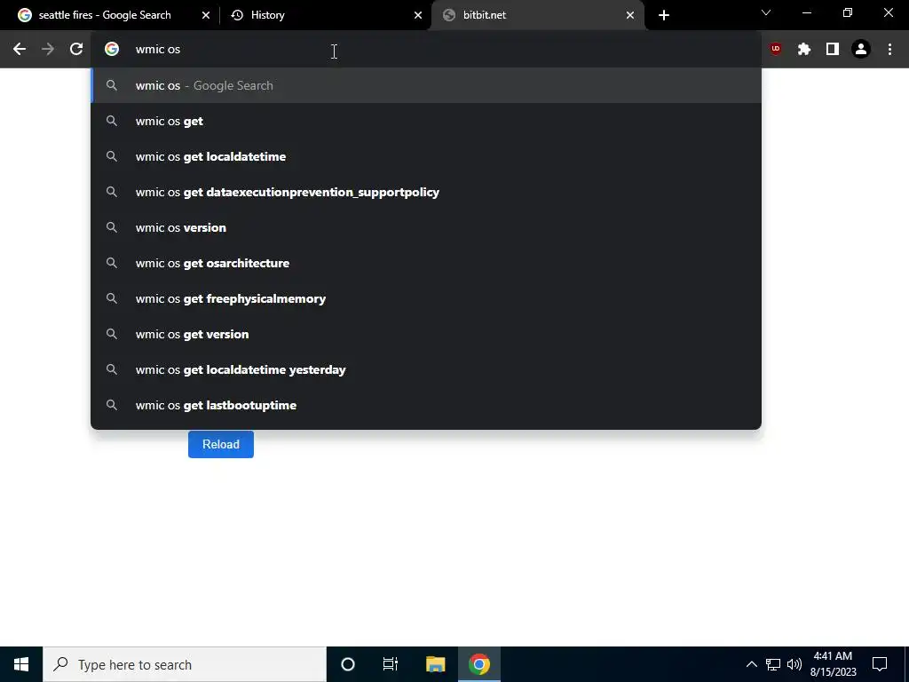
Task: Open the volume speaker tray icon
Action: (794, 664)
